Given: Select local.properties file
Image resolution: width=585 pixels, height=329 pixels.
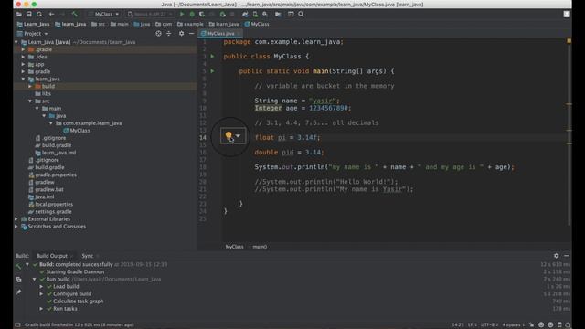Looking at the screenshot, I should coord(51,204).
